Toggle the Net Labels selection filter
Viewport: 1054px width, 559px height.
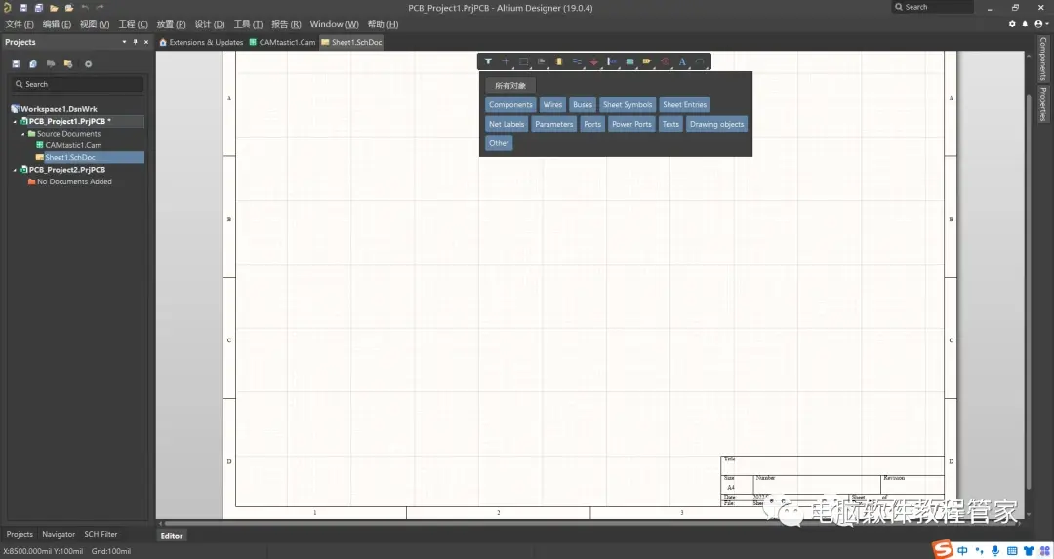click(507, 124)
